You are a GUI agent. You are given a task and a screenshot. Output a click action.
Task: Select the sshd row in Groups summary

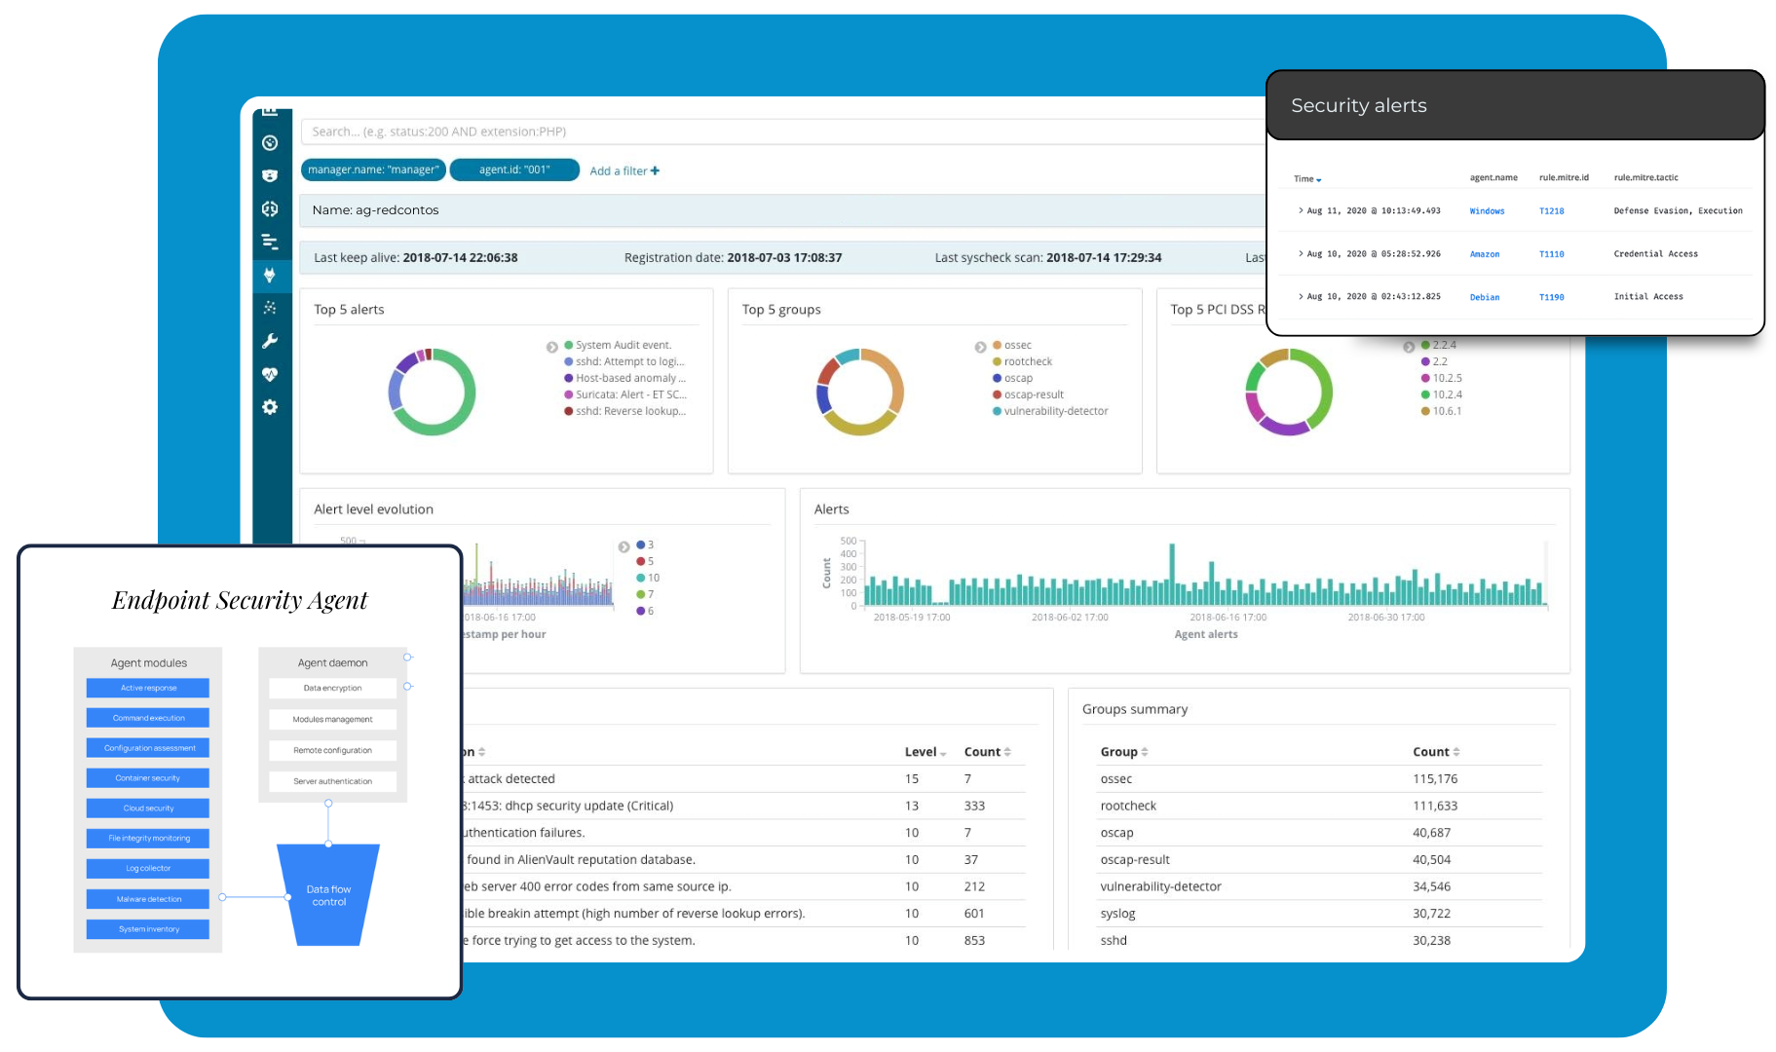[x=1319, y=940]
